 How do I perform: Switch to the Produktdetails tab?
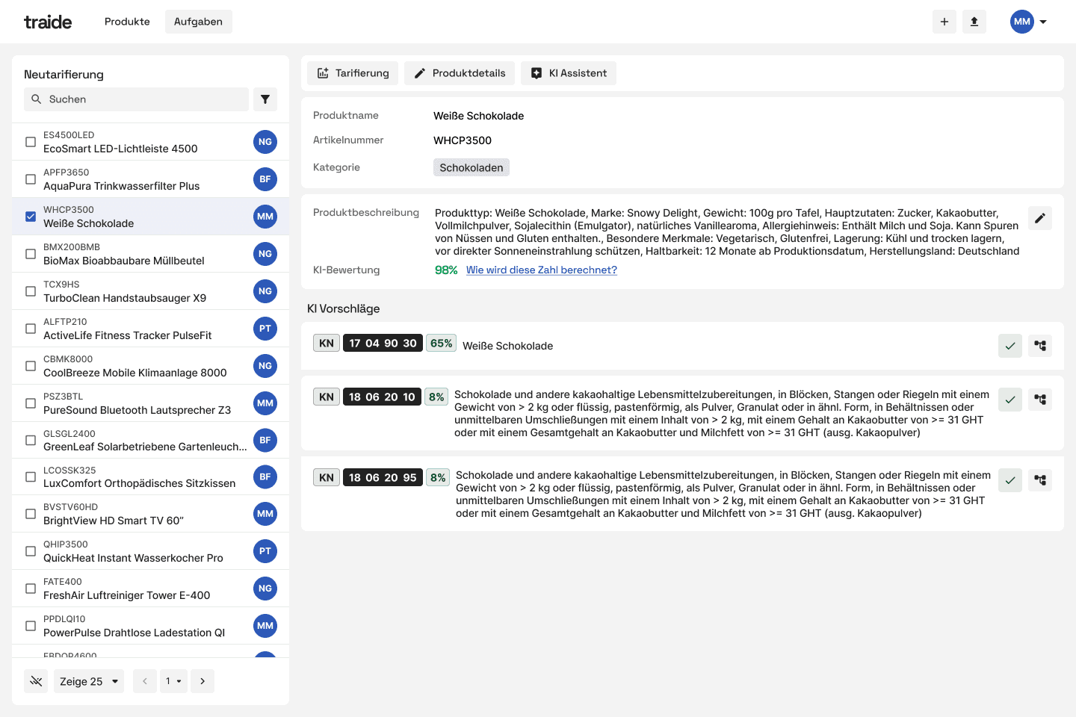460,73
